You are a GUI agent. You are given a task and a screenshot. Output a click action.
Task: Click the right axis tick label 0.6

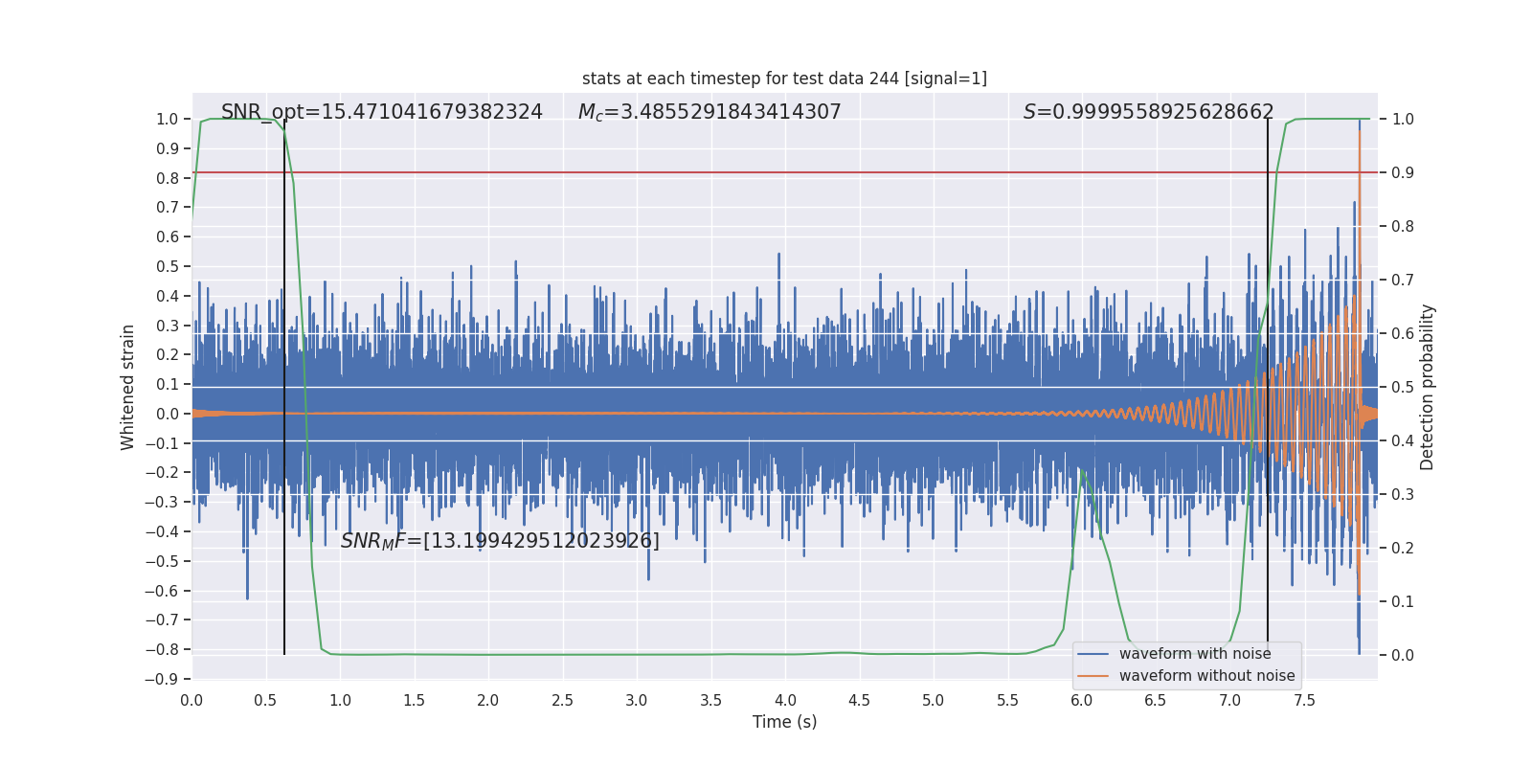1403,334
